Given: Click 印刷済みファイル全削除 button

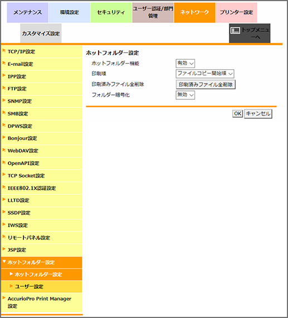Looking at the screenshot, I should tap(206, 84).
